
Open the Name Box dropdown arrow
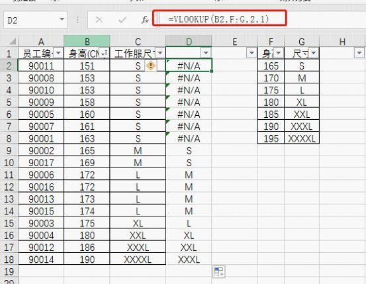(62, 19)
